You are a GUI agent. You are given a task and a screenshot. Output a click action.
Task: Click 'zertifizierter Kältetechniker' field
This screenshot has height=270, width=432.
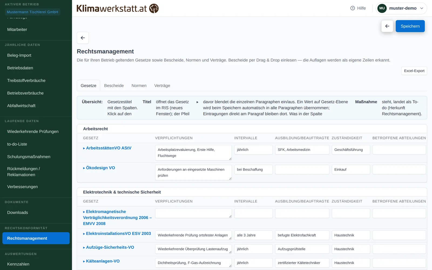tap(302, 263)
